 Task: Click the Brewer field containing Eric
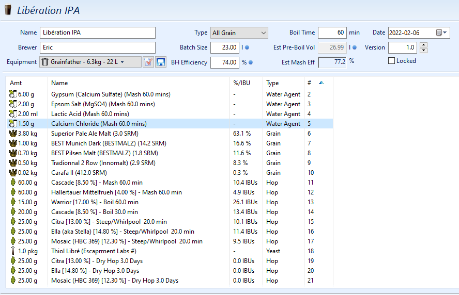coord(98,47)
